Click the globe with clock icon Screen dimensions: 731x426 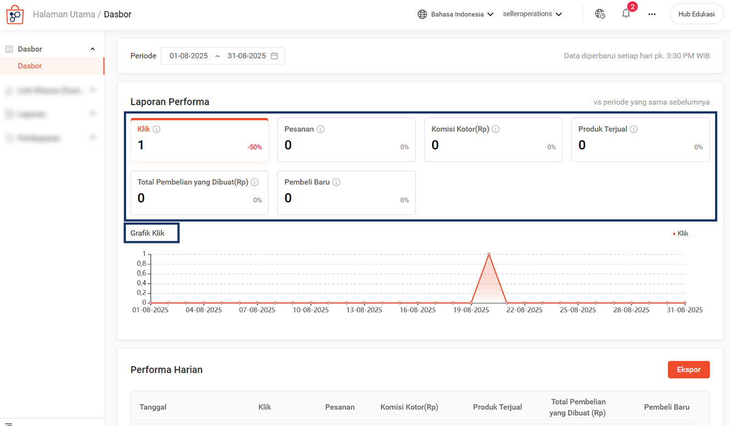600,14
